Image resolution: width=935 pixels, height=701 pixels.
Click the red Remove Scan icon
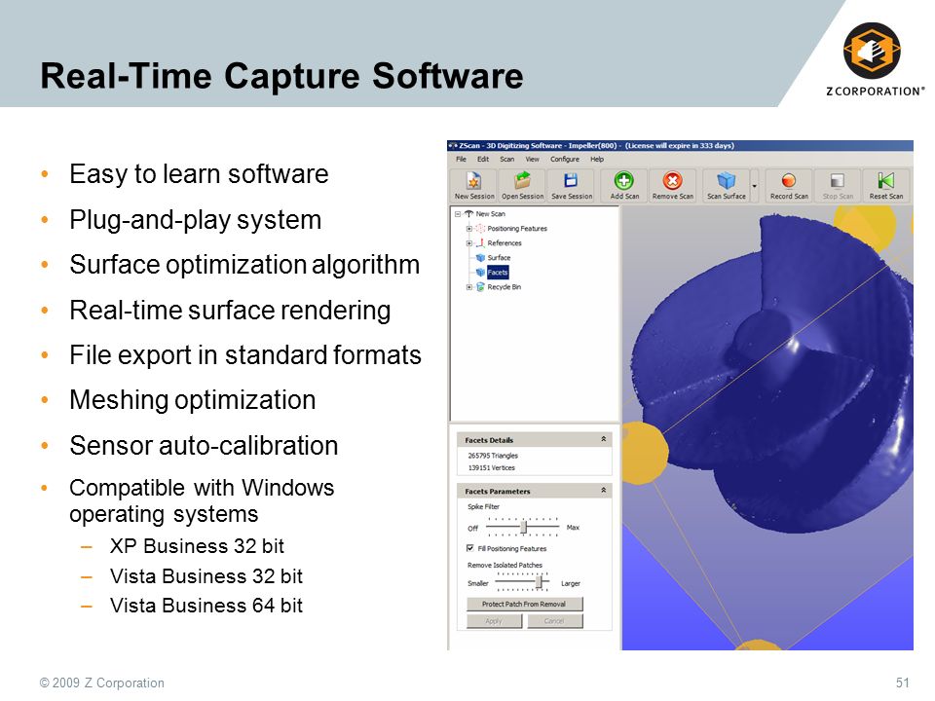(x=672, y=181)
